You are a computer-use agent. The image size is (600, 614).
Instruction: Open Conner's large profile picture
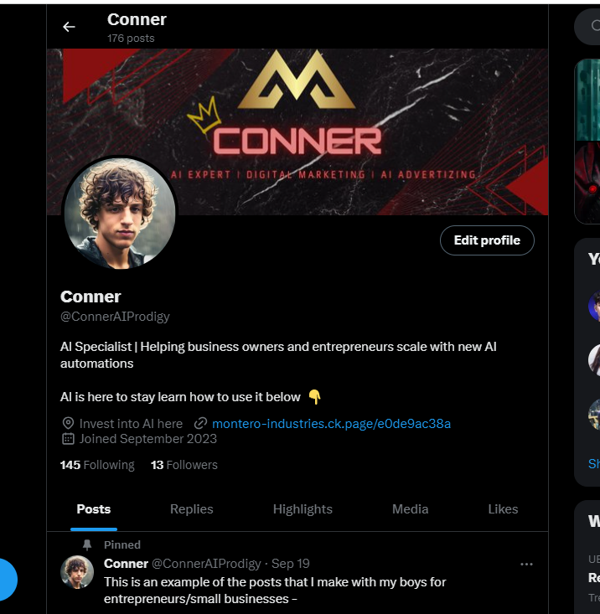[120, 214]
